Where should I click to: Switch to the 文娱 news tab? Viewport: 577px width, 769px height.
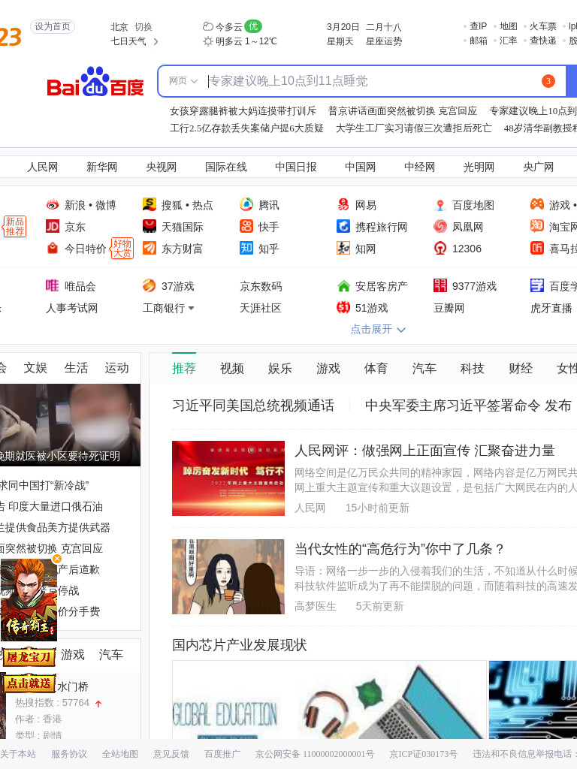pos(35,368)
